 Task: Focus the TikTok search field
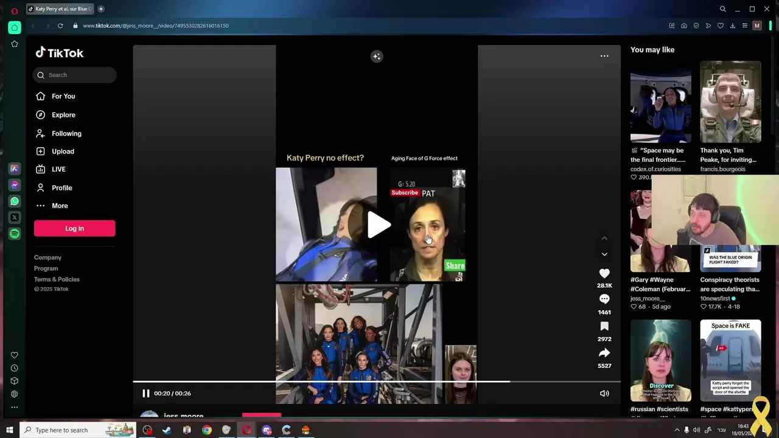[75, 75]
